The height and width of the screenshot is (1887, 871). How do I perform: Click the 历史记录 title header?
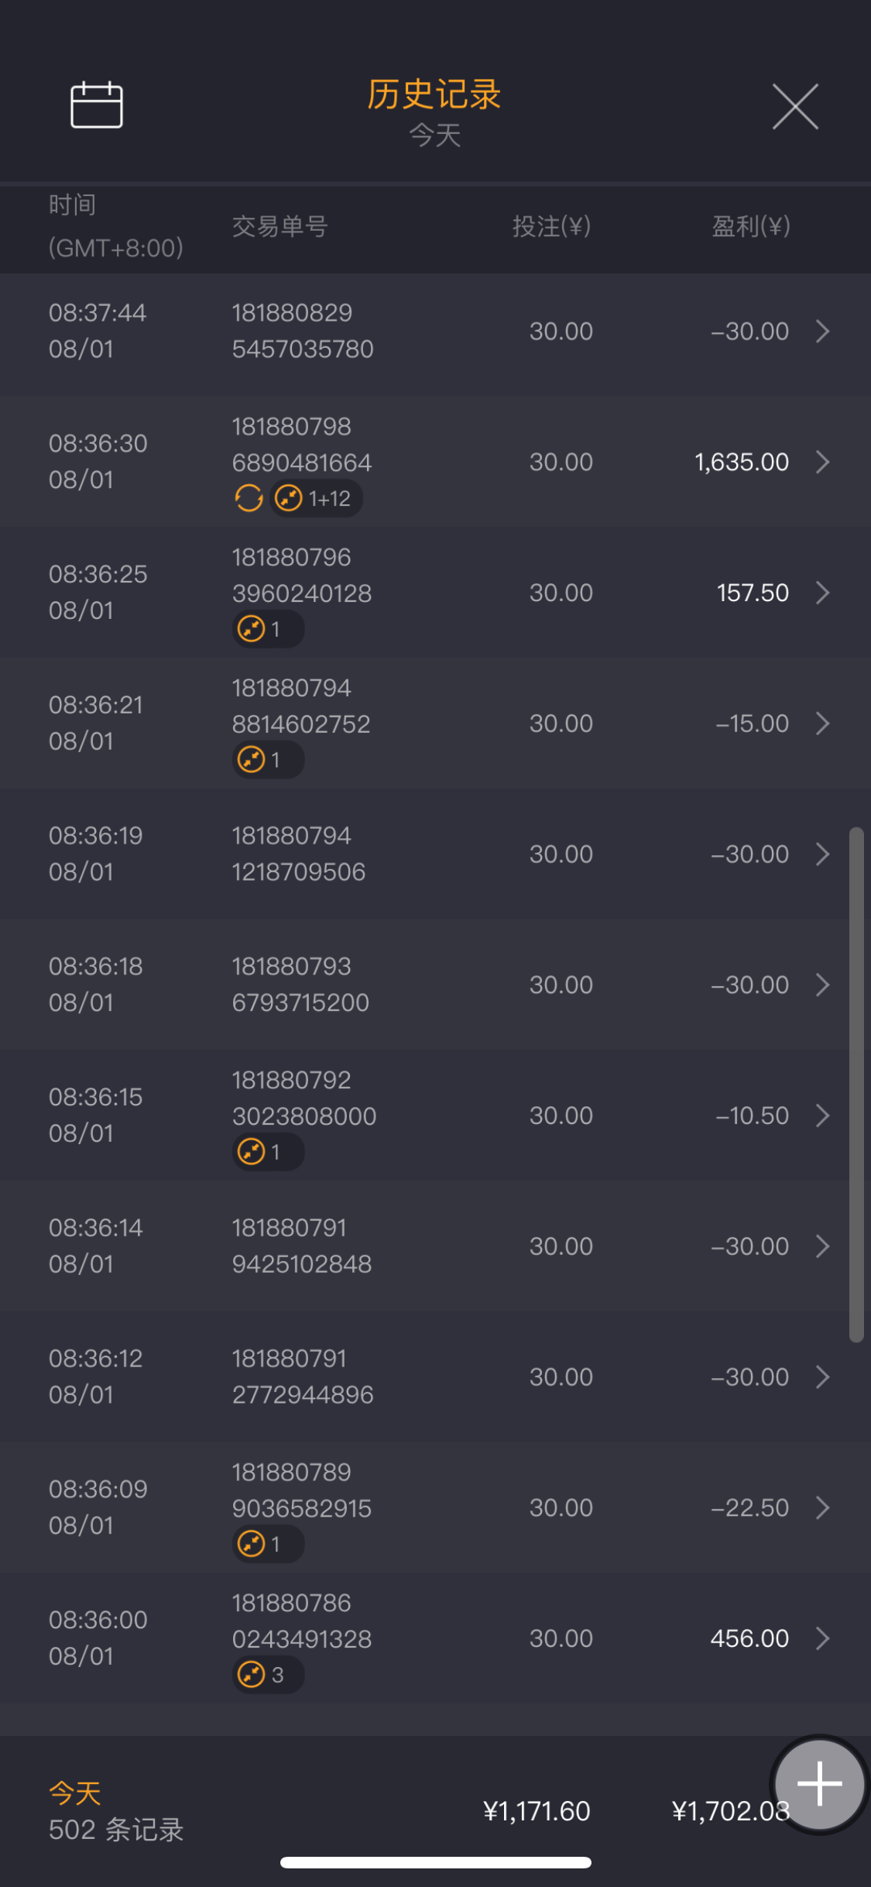click(434, 95)
